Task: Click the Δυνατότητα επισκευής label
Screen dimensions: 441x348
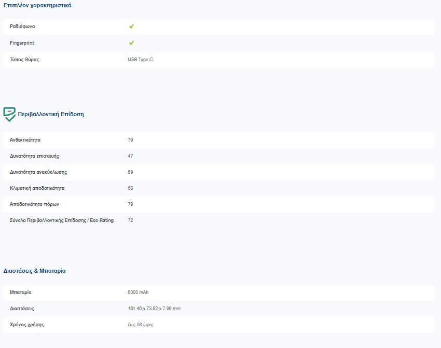Action: click(35, 156)
